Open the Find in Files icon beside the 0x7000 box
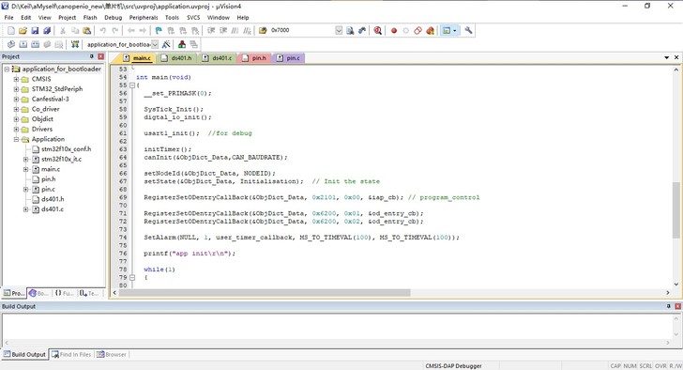683x370 pixels. [x=263, y=30]
